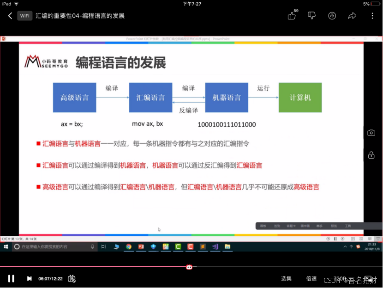Image resolution: width=383 pixels, height=288 pixels.
Task: Open the green C app on taskbar
Action: click(x=178, y=247)
